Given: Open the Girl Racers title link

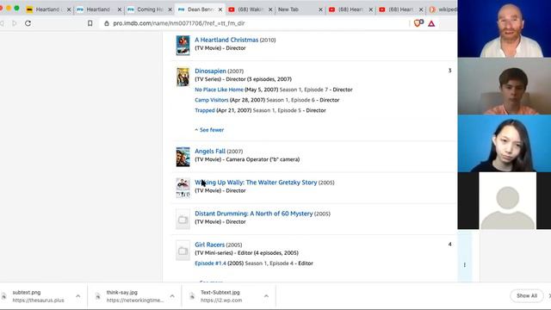Looking at the screenshot, I should 209,245.
